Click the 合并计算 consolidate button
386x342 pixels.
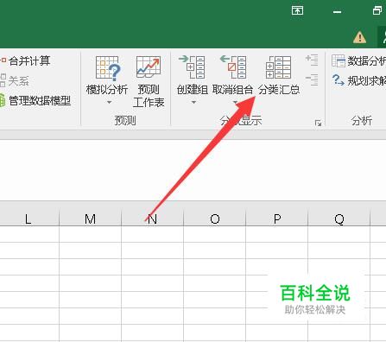pos(25,60)
